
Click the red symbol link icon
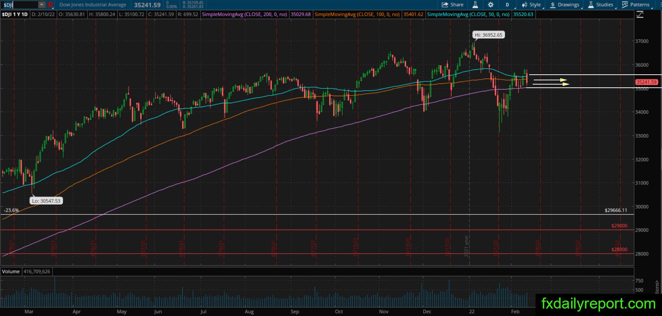coord(51,5)
